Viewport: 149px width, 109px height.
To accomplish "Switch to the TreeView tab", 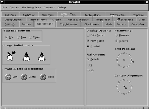I will tap(139, 15).
